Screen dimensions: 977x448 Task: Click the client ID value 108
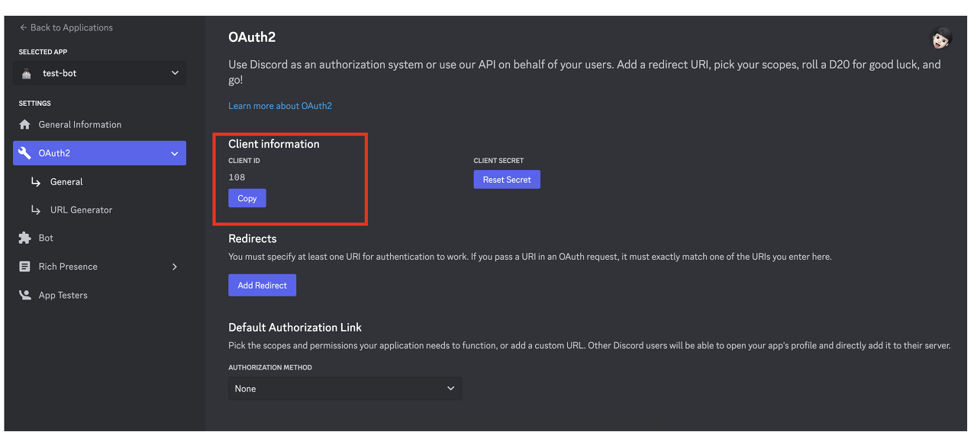237,178
